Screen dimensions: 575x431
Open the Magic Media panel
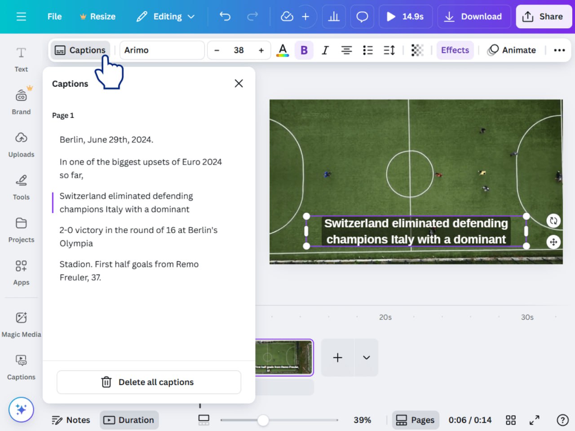tap(21, 323)
